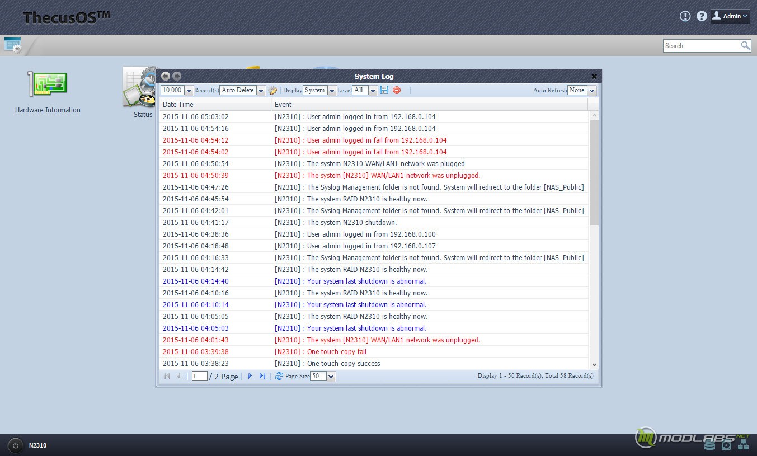The image size is (757, 456).
Task: Refresh the log list
Action: (279, 376)
